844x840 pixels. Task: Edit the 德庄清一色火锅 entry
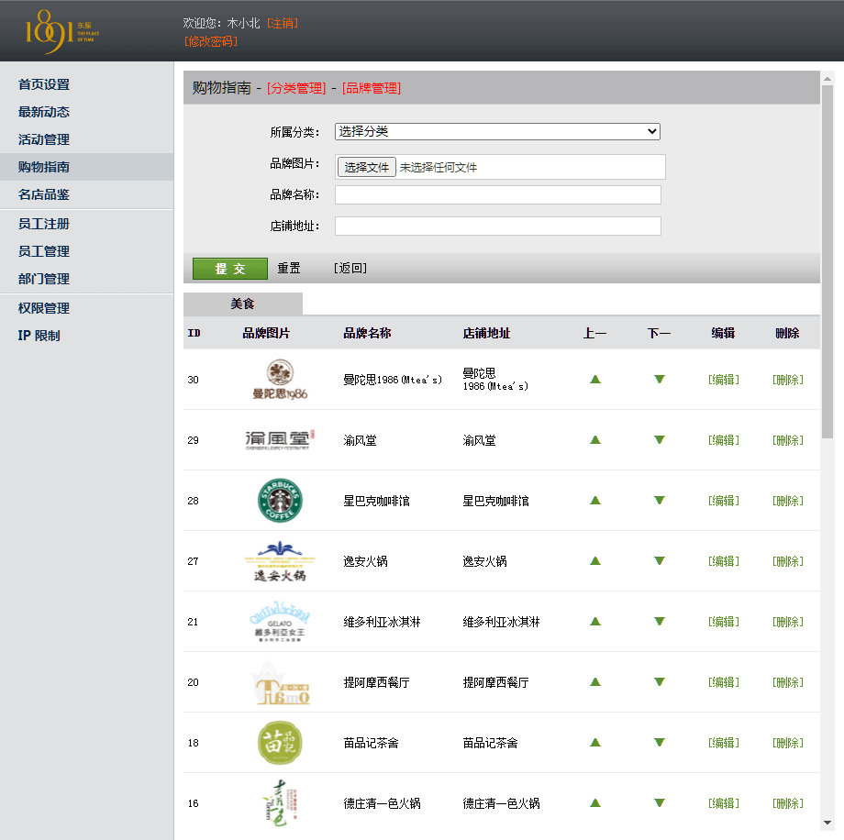coord(724,803)
